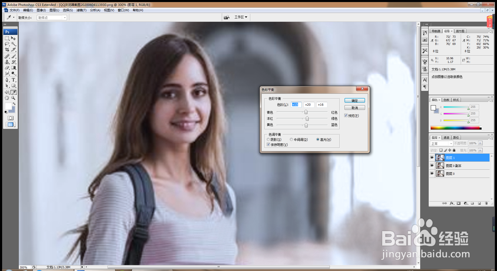
Task: Click the Magenta-Green slider handle
Action: (307, 119)
